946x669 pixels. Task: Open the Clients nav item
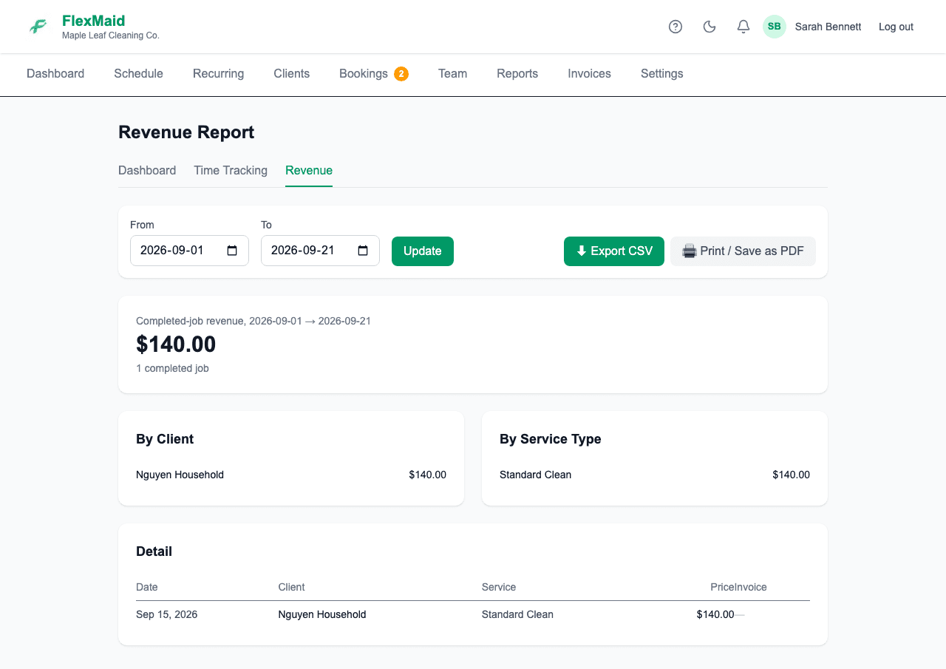coord(291,74)
